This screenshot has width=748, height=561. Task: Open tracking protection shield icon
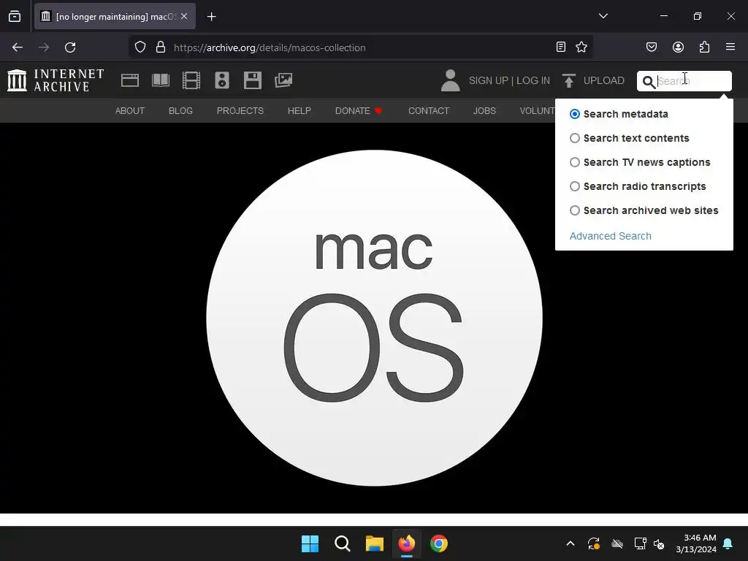[x=140, y=47]
